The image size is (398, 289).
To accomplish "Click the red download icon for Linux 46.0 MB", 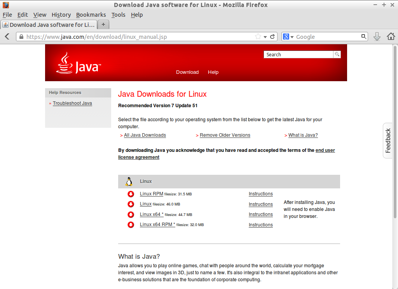I will (x=131, y=204).
